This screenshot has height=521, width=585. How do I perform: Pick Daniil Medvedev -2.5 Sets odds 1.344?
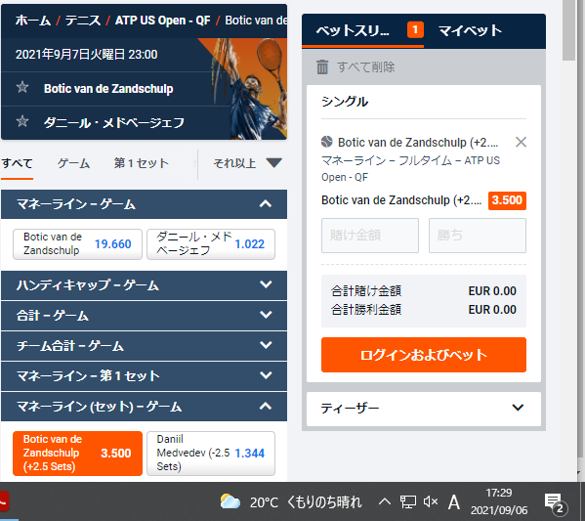[x=211, y=453]
